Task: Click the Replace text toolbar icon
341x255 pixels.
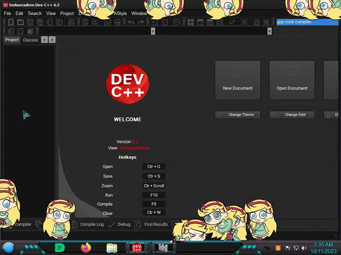Action: 95,22
